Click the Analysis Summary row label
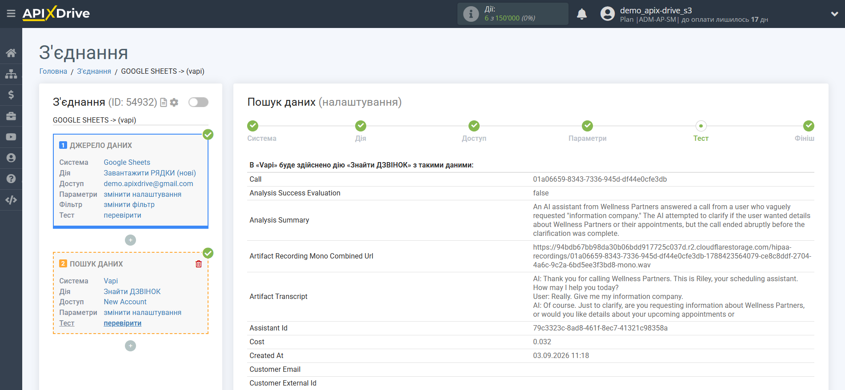The height and width of the screenshot is (390, 845). (279, 220)
